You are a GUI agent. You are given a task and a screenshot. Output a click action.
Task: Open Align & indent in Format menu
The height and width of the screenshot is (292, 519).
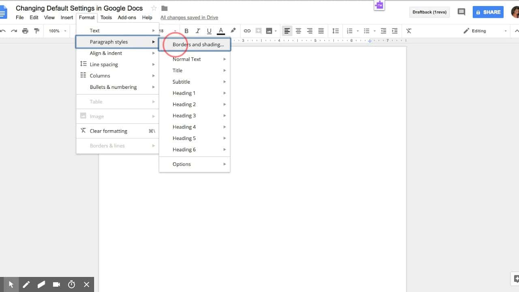click(118, 53)
